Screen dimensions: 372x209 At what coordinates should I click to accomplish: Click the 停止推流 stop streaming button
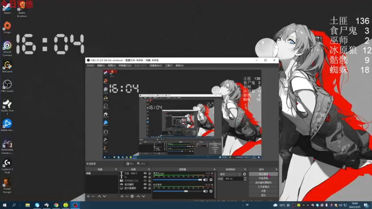coord(263,174)
